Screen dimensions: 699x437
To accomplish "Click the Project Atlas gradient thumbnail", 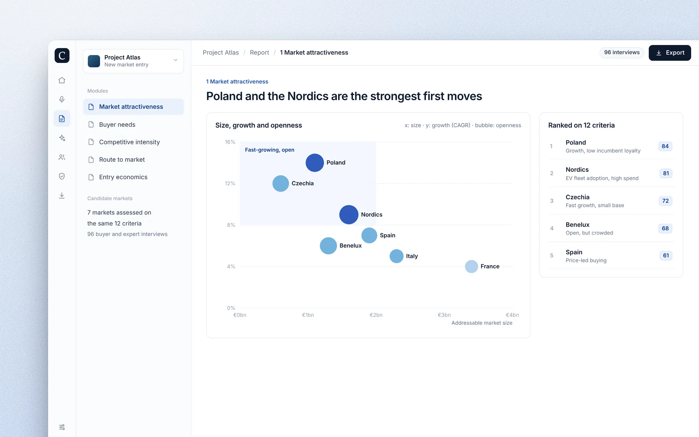I will coord(94,61).
